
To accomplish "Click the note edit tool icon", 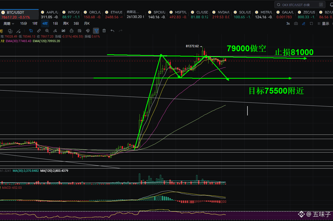I will [x=80, y=31].
